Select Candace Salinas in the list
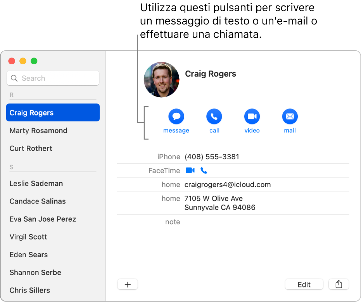 53,201
